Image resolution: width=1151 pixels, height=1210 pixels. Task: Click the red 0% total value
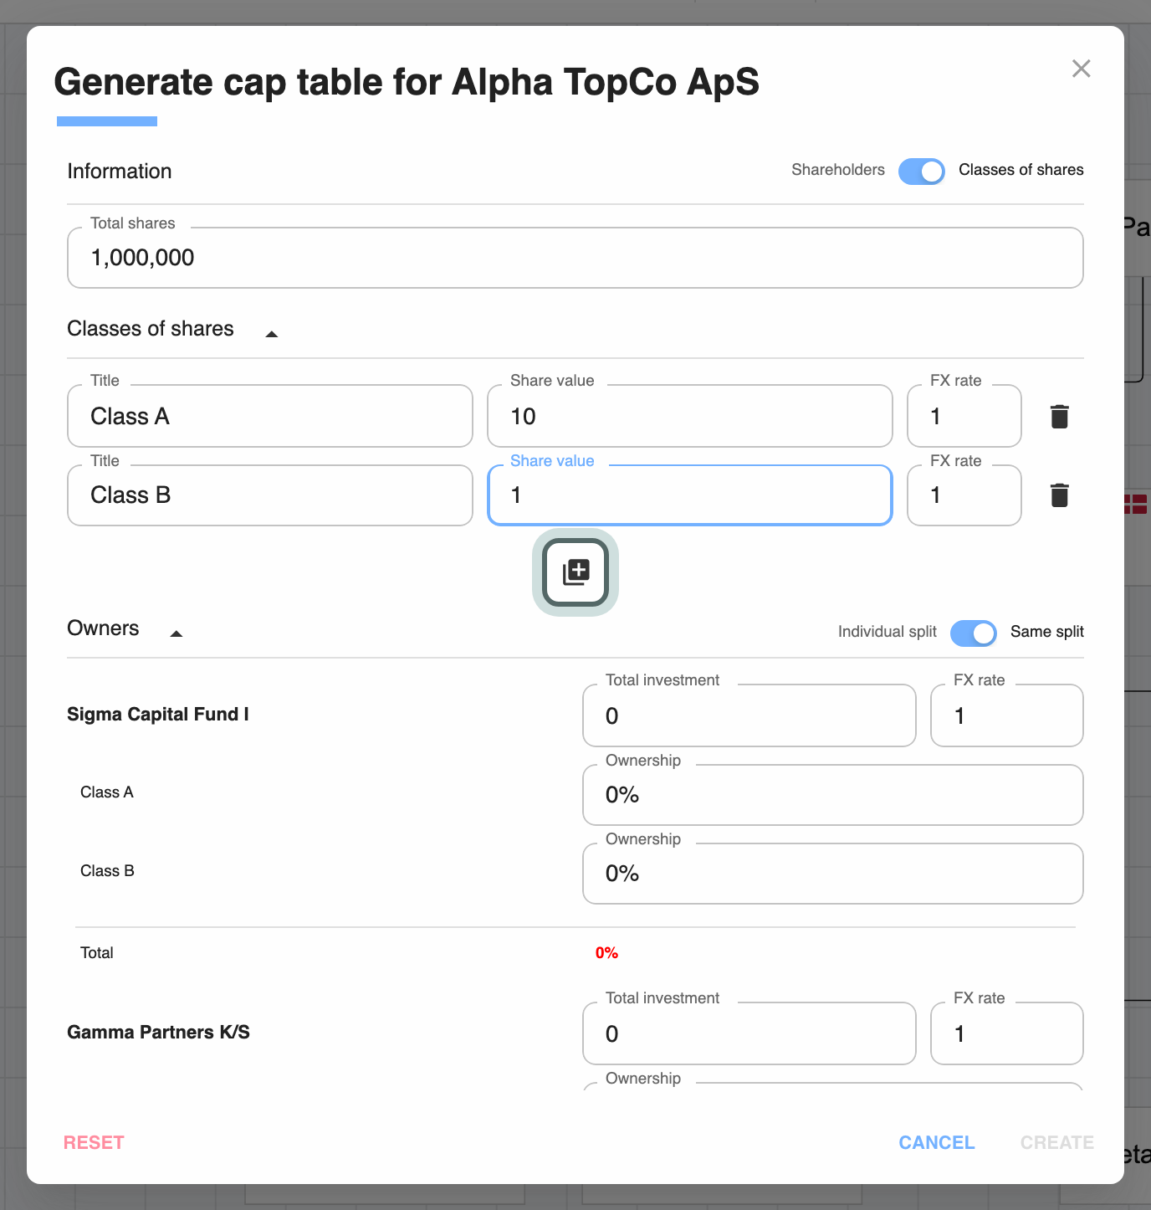[606, 953]
